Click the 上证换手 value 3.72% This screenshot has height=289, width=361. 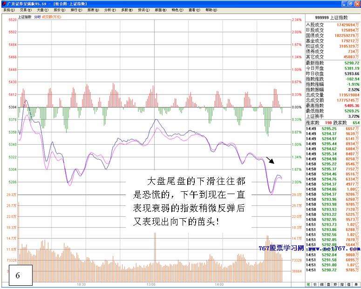click(354, 116)
